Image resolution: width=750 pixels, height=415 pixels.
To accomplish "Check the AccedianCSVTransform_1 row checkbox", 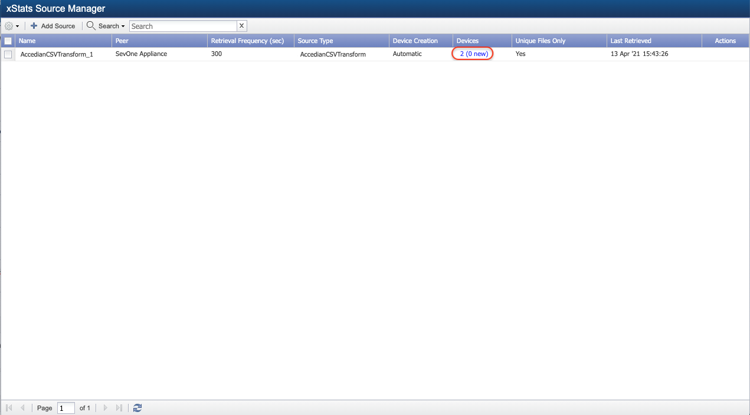I will [x=8, y=54].
